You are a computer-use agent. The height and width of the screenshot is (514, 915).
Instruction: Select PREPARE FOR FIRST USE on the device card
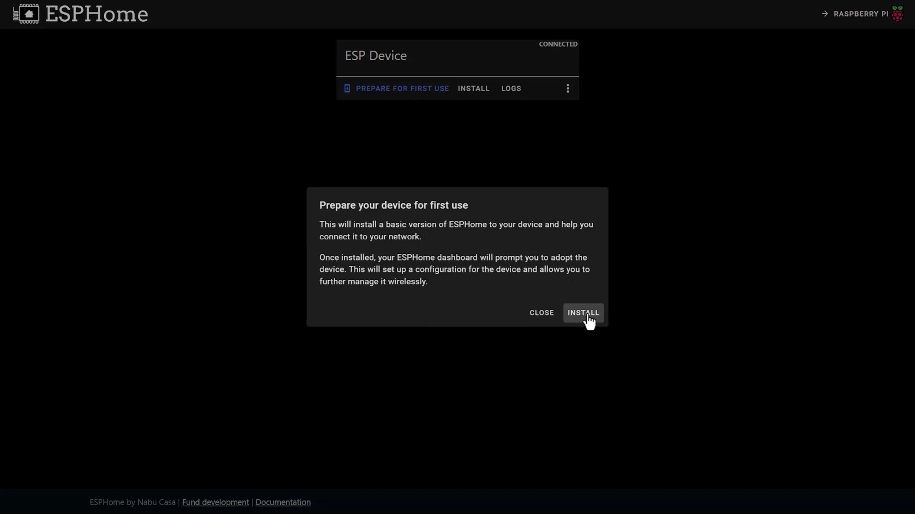pos(402,88)
